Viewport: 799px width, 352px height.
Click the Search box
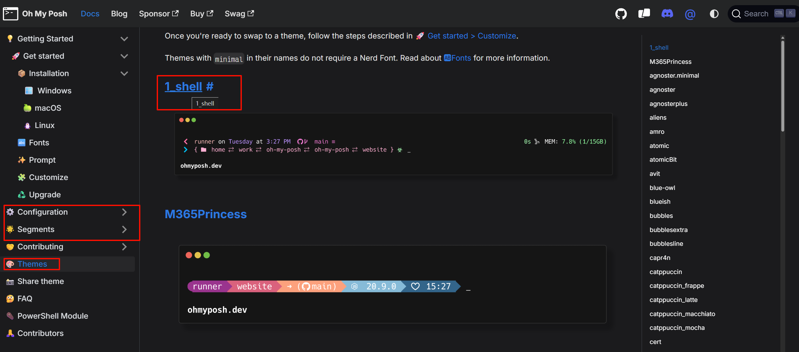(x=763, y=14)
